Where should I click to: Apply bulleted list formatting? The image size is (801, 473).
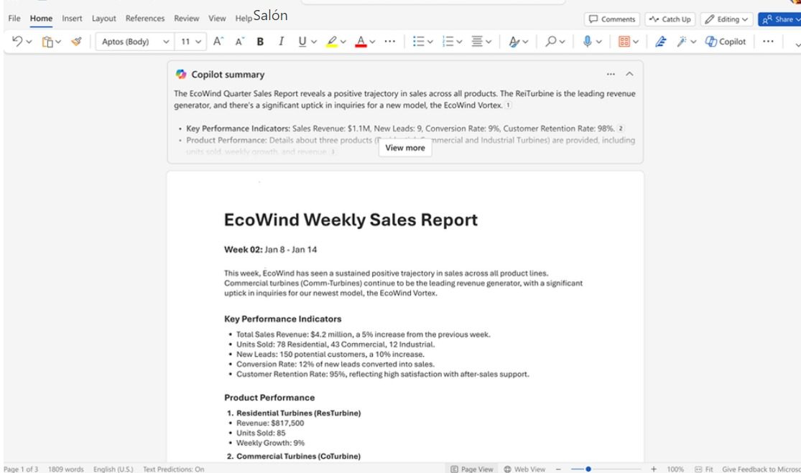click(x=418, y=42)
